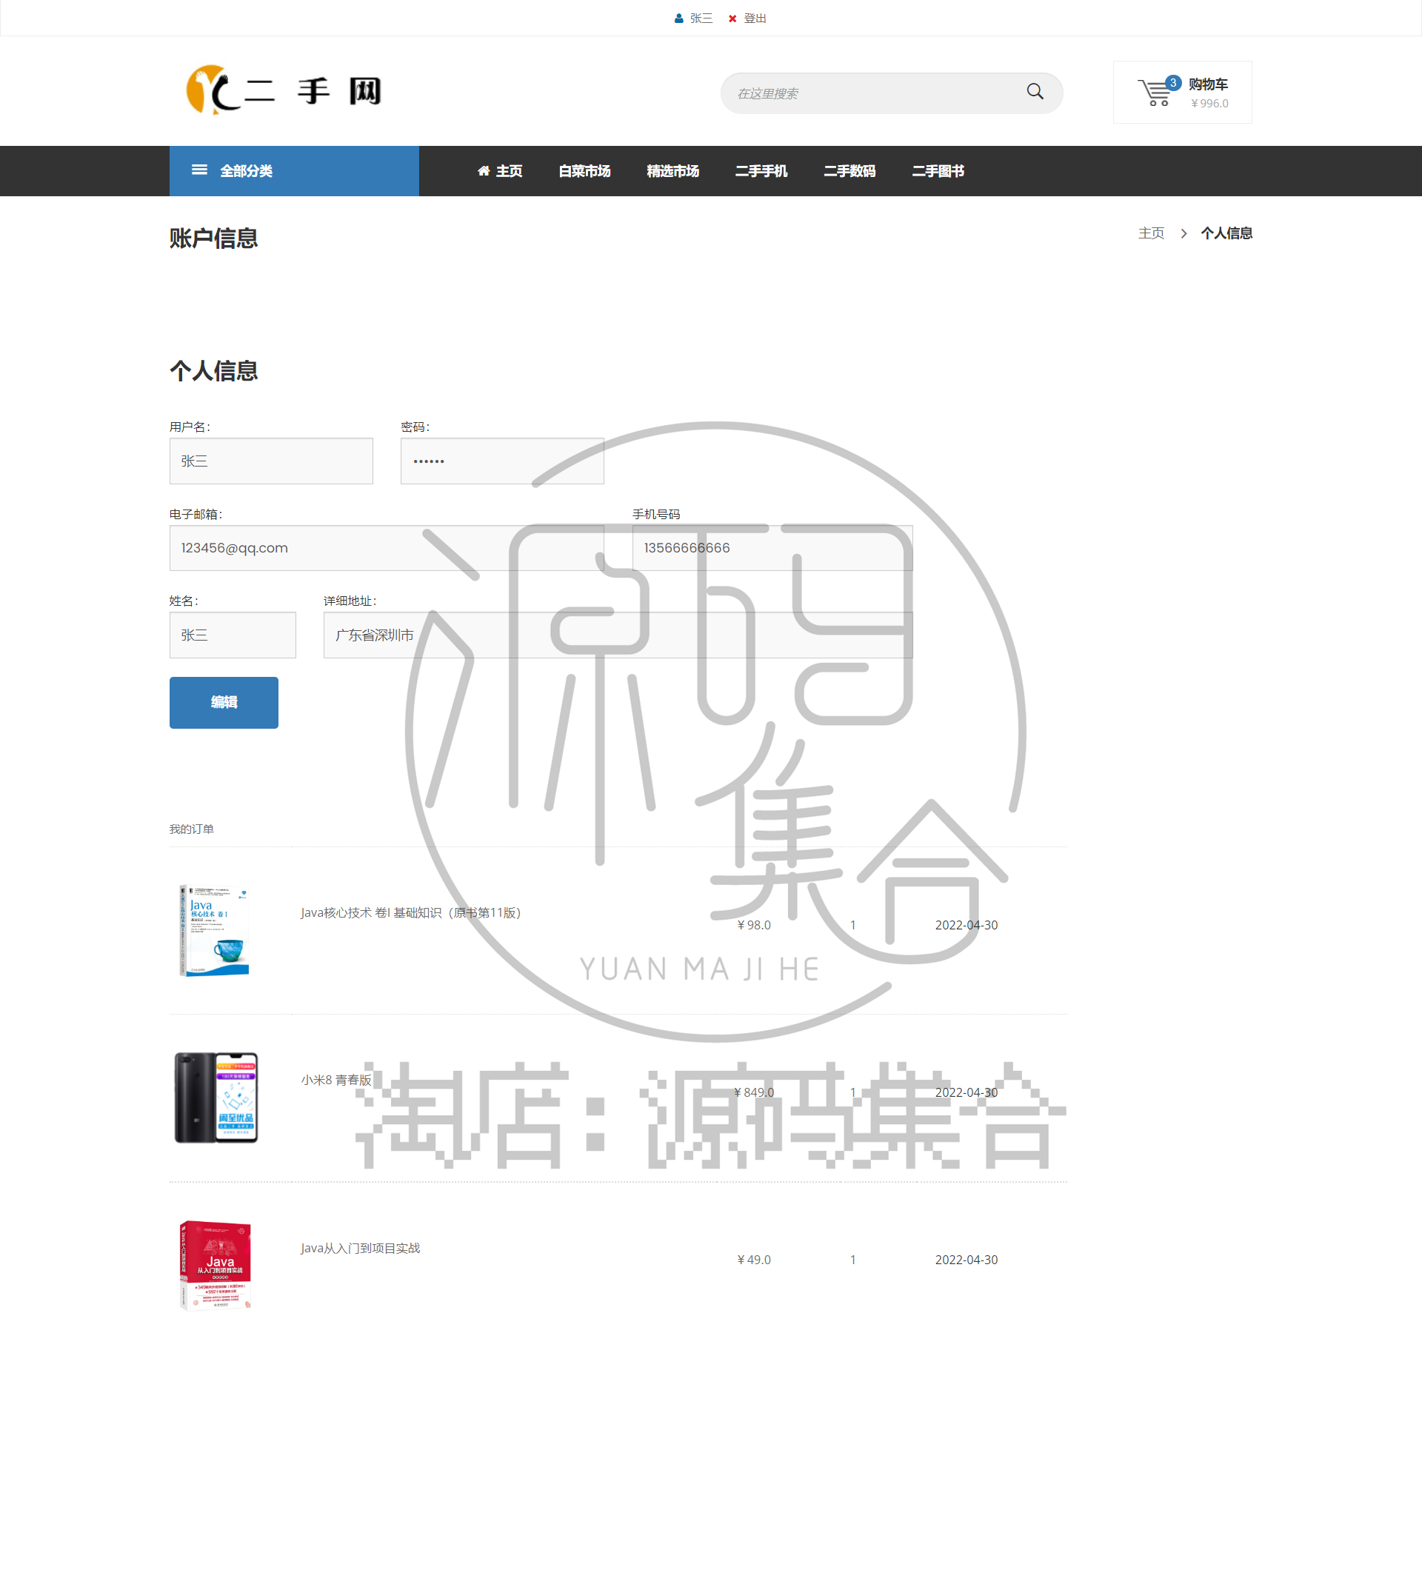Click the 登出 logout link
Image resolution: width=1422 pixels, height=1590 pixels.
pyautogui.click(x=755, y=19)
